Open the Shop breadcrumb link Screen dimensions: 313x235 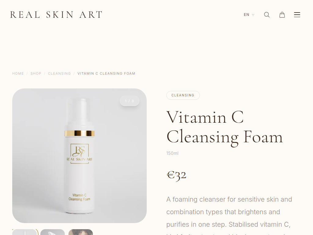coord(36,73)
